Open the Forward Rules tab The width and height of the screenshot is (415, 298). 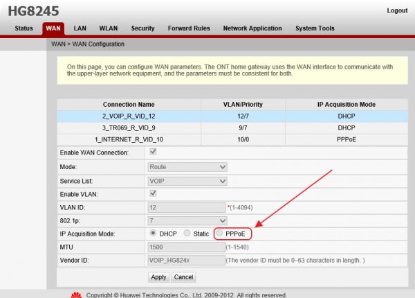tap(189, 28)
